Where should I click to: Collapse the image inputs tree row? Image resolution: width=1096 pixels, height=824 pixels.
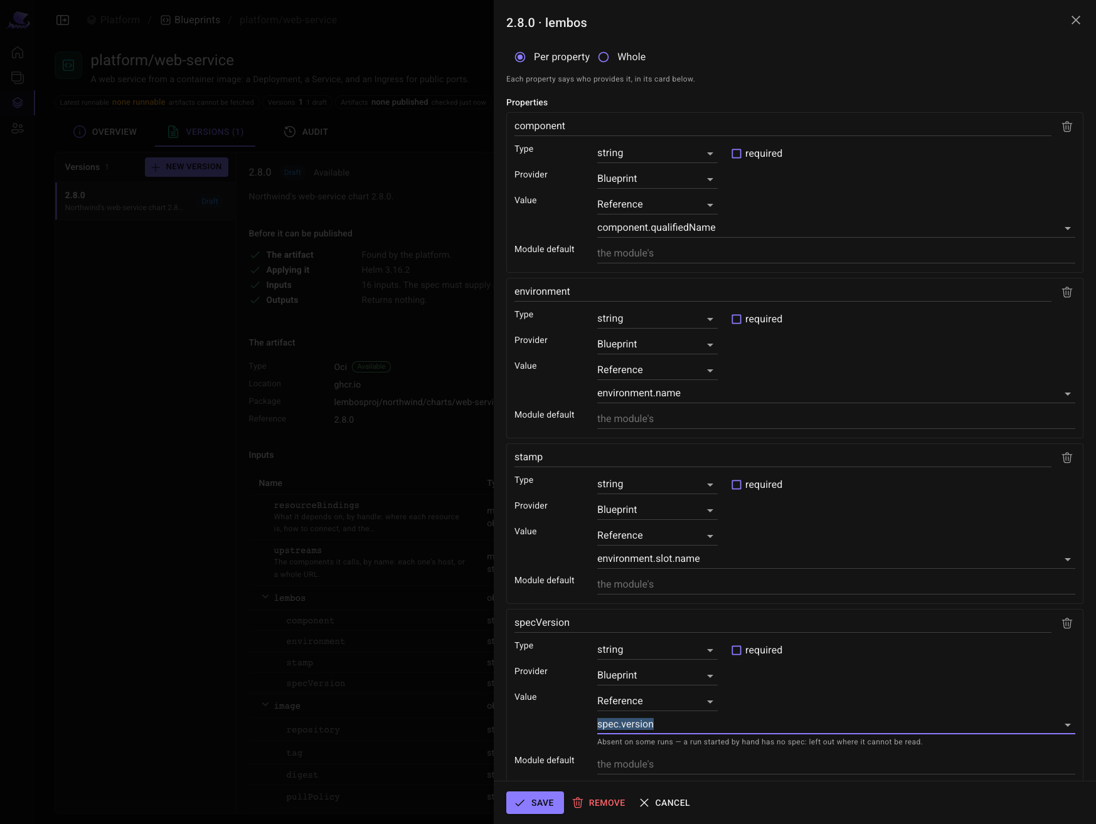click(x=265, y=705)
